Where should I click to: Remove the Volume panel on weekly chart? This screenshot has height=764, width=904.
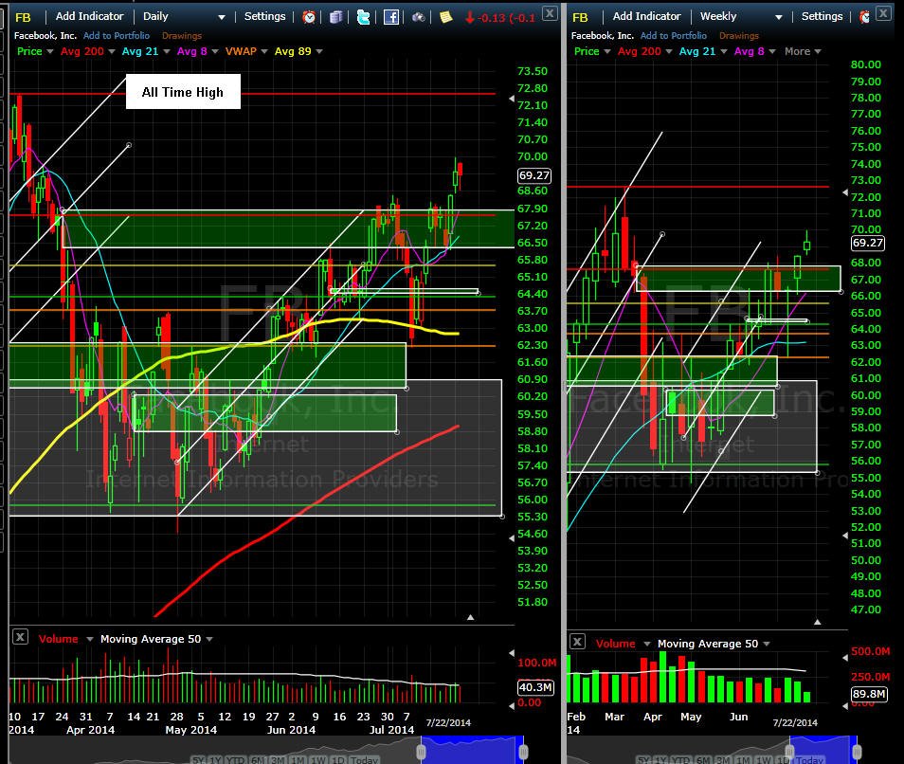point(577,642)
